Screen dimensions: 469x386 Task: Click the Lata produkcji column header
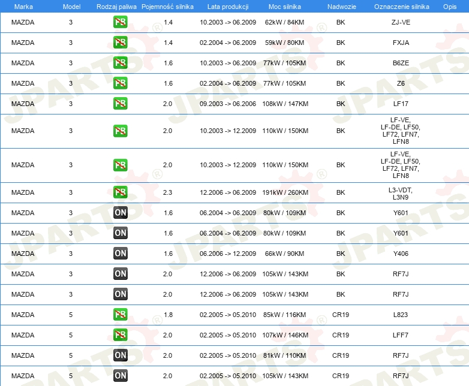point(228,7)
